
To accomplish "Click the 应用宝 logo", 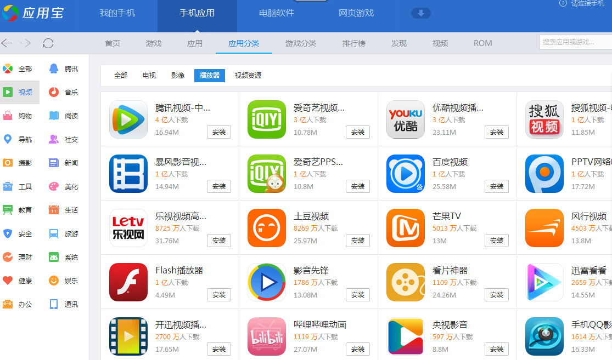I will click(x=33, y=13).
